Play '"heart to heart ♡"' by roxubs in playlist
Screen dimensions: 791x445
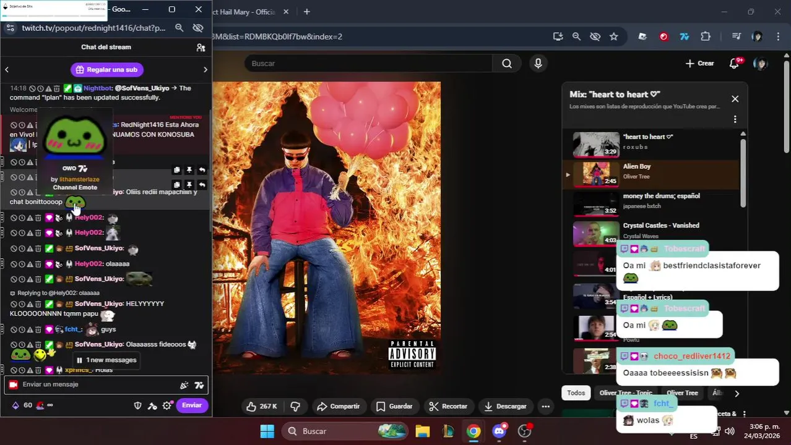pyautogui.click(x=651, y=144)
